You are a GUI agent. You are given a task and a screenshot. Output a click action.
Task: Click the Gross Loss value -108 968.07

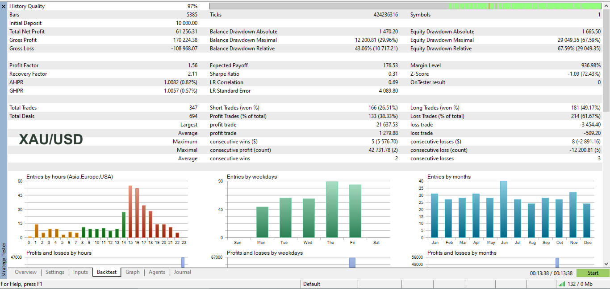pos(184,49)
